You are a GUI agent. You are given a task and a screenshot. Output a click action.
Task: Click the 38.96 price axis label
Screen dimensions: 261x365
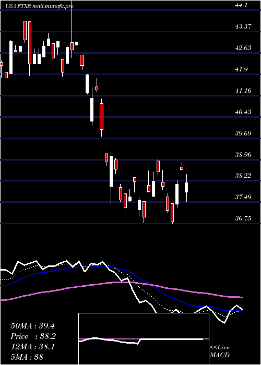pos(243,154)
